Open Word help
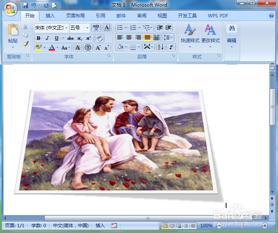This screenshot has width=278, height=233. pyautogui.click(x=271, y=15)
